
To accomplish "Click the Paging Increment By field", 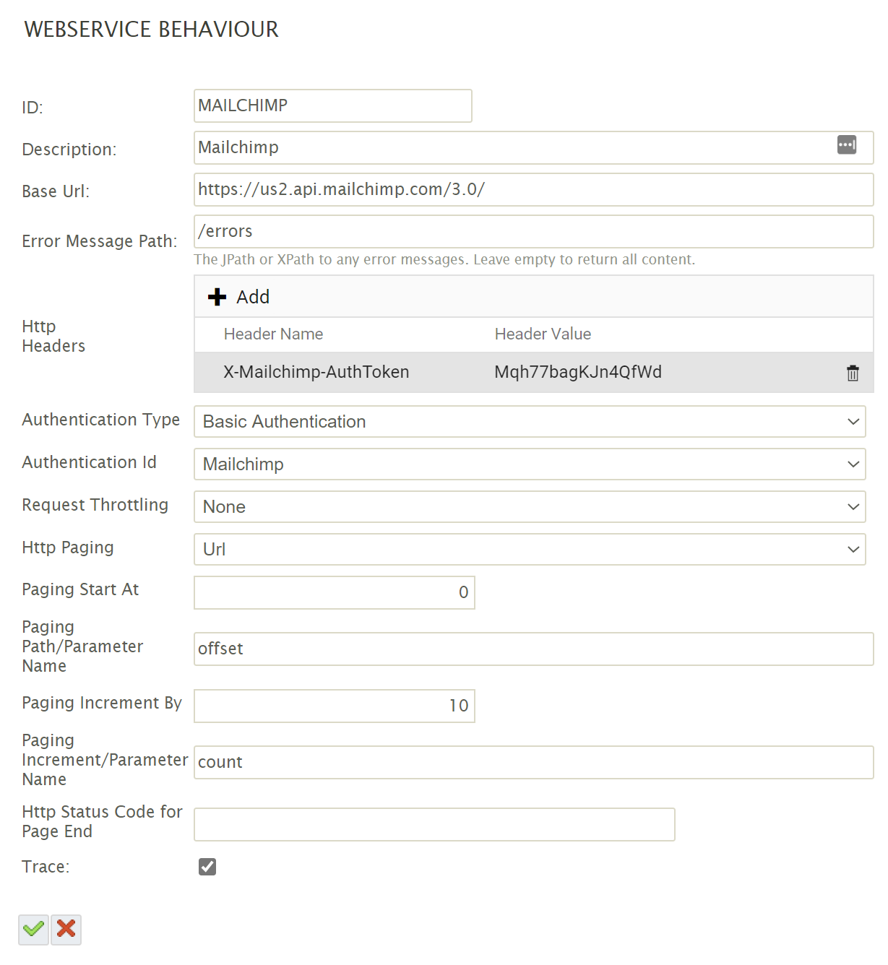I will 334,706.
